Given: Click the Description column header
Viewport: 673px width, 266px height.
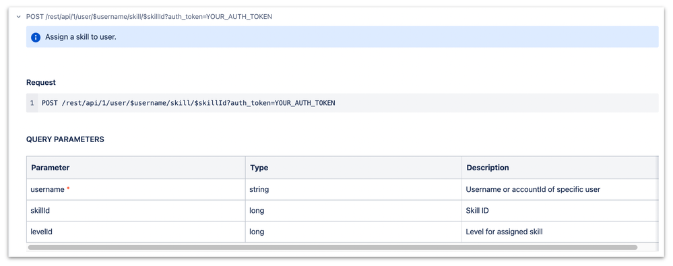Looking at the screenshot, I should click(x=560, y=168).
